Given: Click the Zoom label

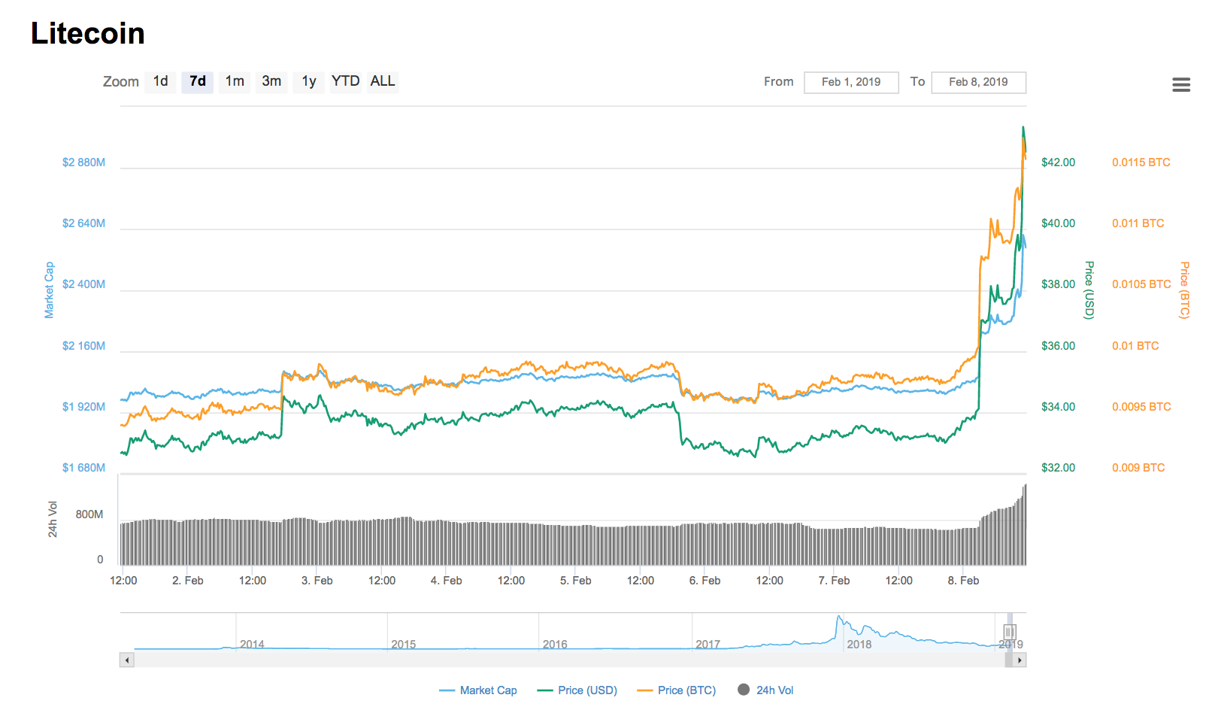Looking at the screenshot, I should 121,81.
